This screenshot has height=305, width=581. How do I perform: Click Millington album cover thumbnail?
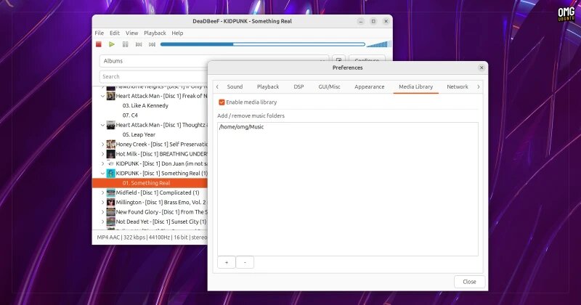point(111,203)
